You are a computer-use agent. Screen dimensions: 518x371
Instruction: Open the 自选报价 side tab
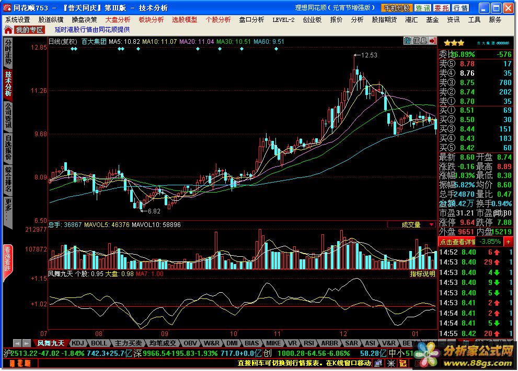tap(8, 148)
